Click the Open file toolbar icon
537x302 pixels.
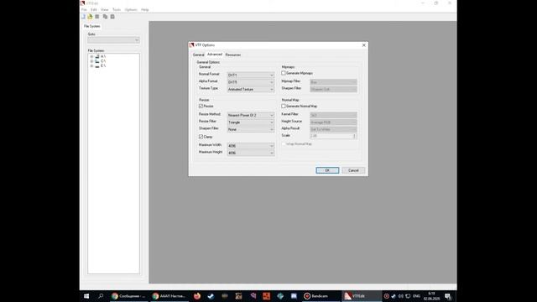point(90,17)
